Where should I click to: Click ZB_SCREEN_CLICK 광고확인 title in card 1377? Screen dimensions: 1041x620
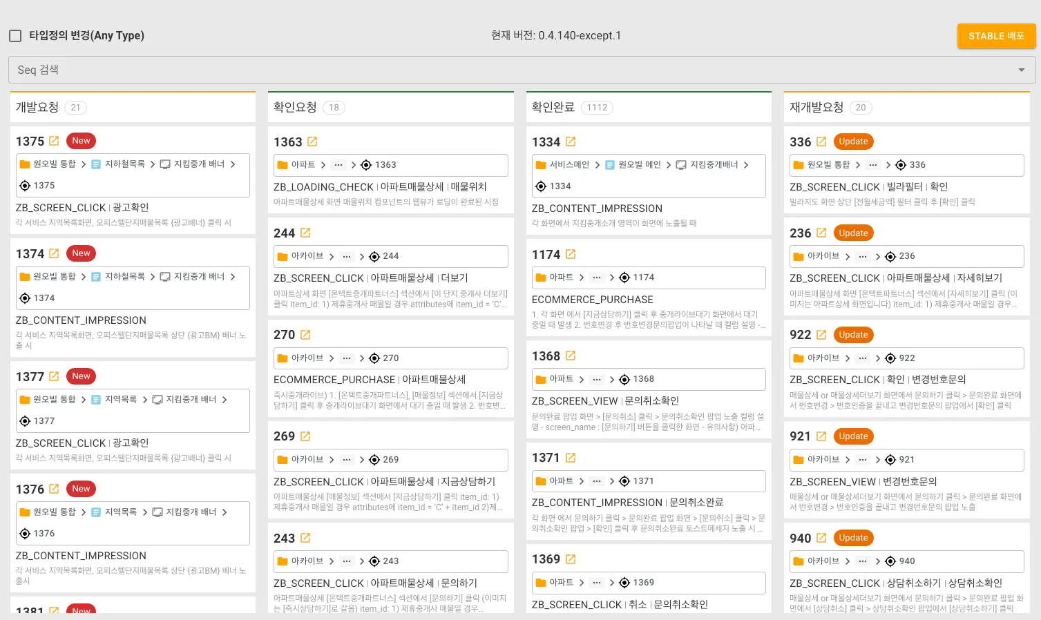coord(82,443)
